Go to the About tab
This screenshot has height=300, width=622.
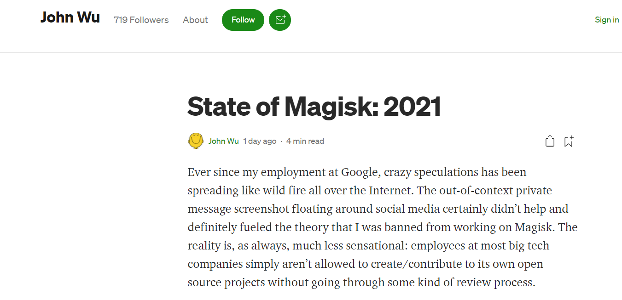coord(195,20)
